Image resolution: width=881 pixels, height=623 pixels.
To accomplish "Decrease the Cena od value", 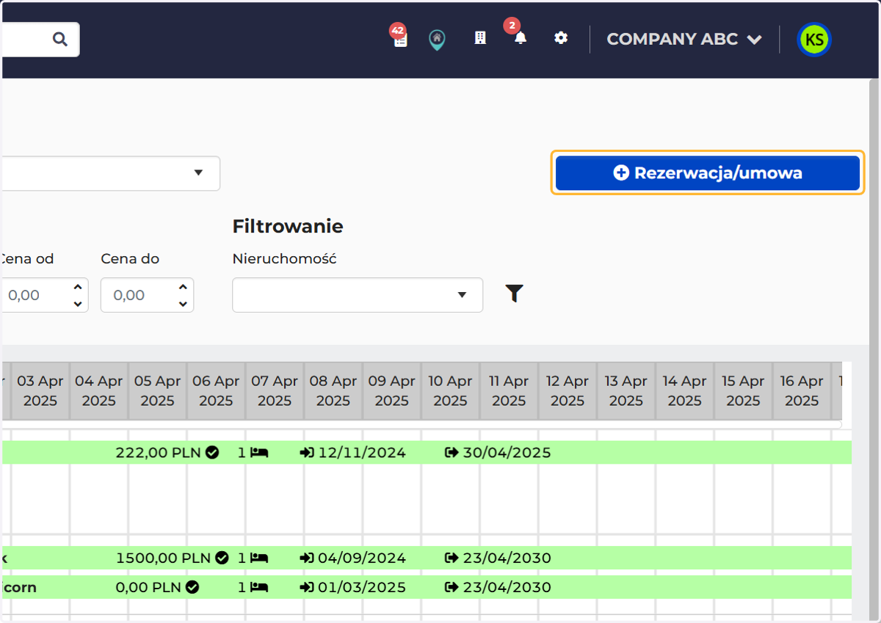I will [x=78, y=304].
